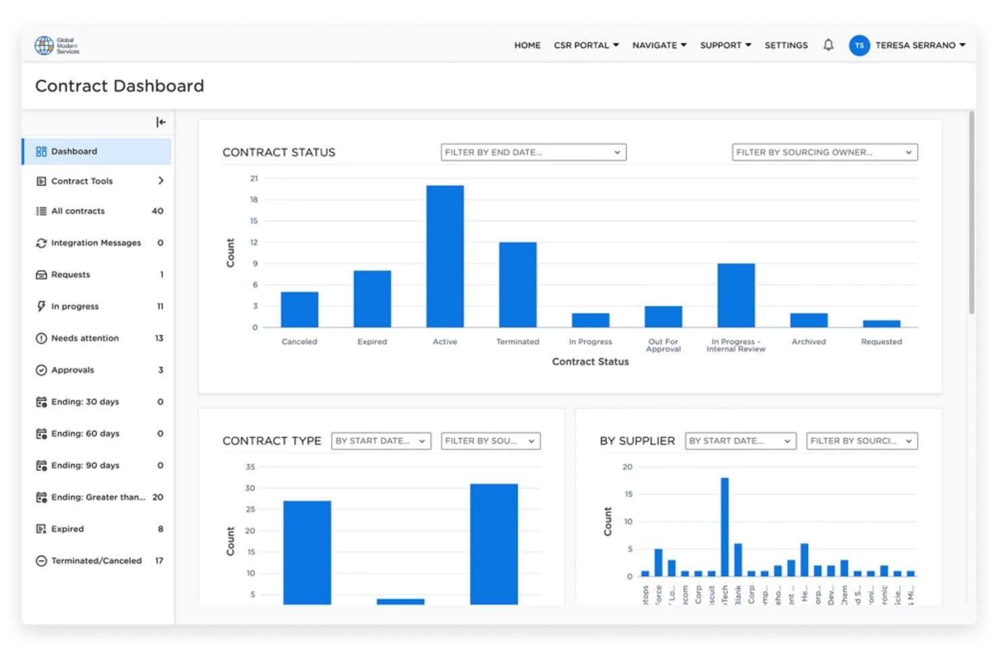Open the Support menu
This screenshot has width=998, height=665.
tap(725, 45)
